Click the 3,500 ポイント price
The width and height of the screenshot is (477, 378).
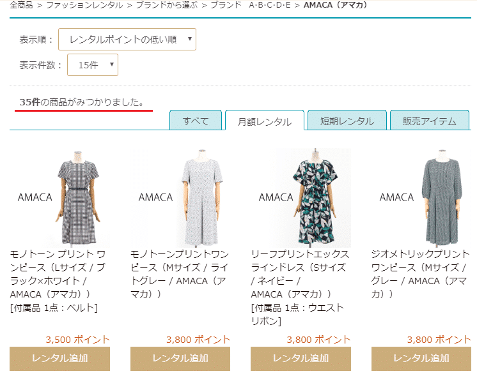[x=77, y=340]
